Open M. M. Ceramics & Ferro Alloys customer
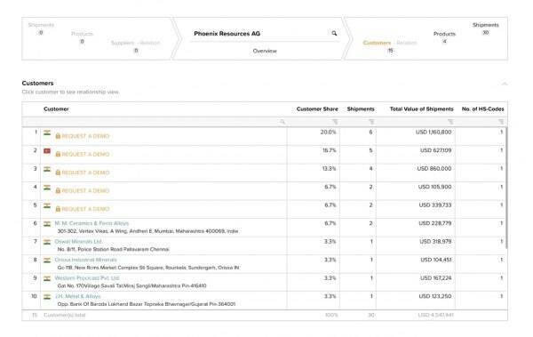The height and width of the screenshot is (337, 533). pyautogui.click(x=91, y=223)
